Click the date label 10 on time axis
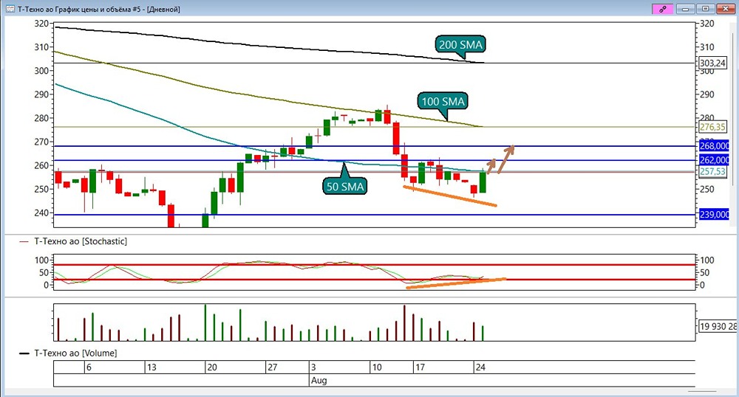 (x=377, y=367)
